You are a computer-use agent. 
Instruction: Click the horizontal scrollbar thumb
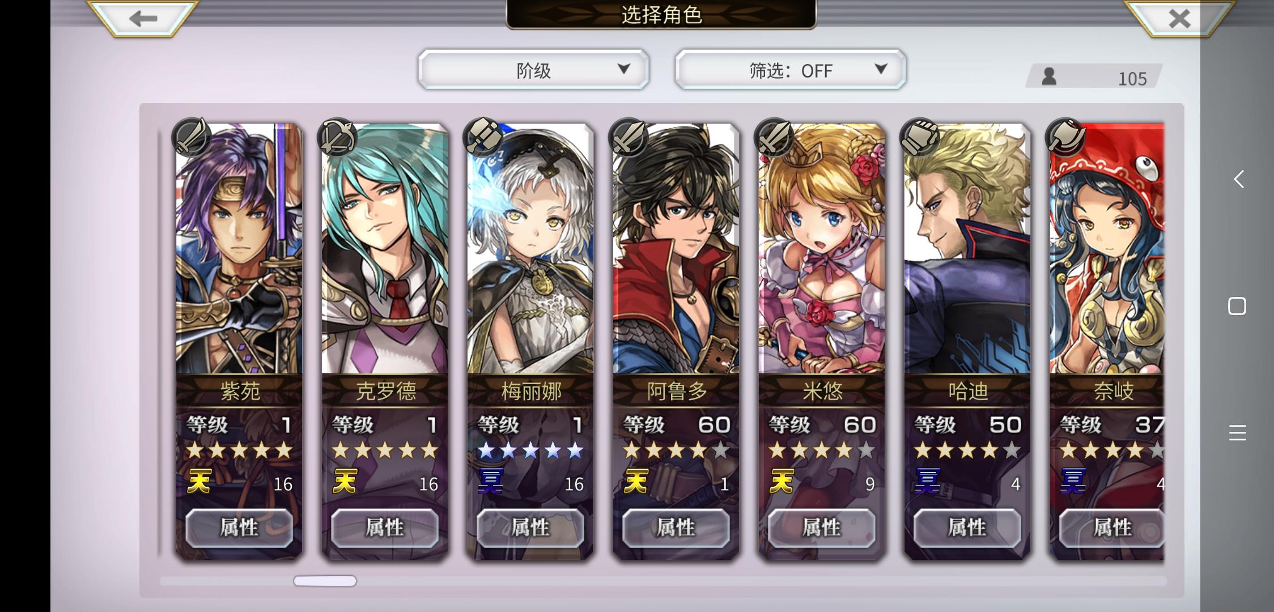coord(325,581)
